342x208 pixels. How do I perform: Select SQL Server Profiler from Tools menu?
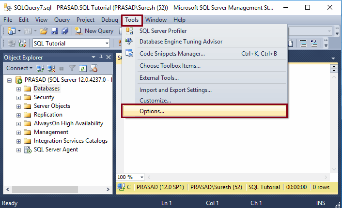point(204,31)
